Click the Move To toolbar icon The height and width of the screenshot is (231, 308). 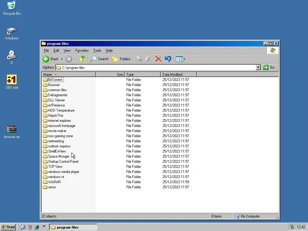139,59
